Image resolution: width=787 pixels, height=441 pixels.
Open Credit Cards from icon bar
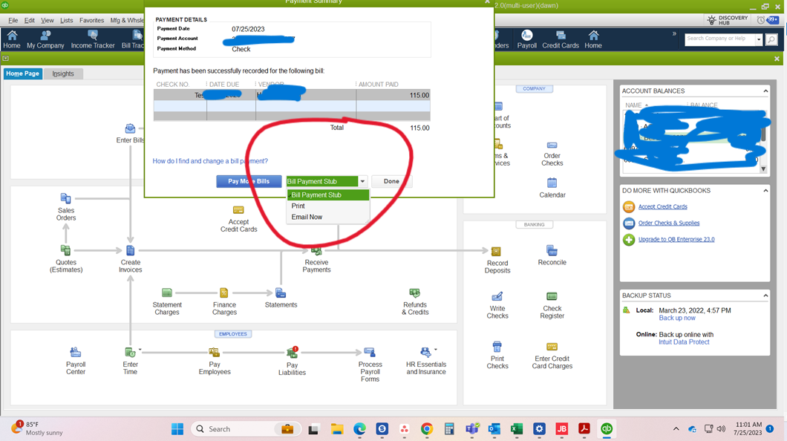560,39
